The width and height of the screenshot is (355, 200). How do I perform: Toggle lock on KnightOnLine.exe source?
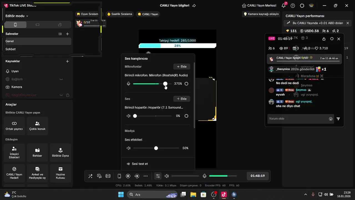(67, 95)
